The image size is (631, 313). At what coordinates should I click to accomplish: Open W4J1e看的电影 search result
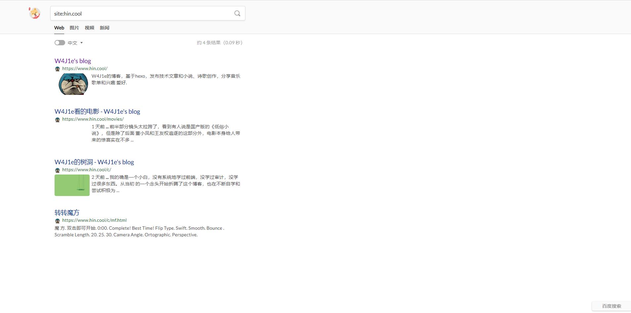97,111
